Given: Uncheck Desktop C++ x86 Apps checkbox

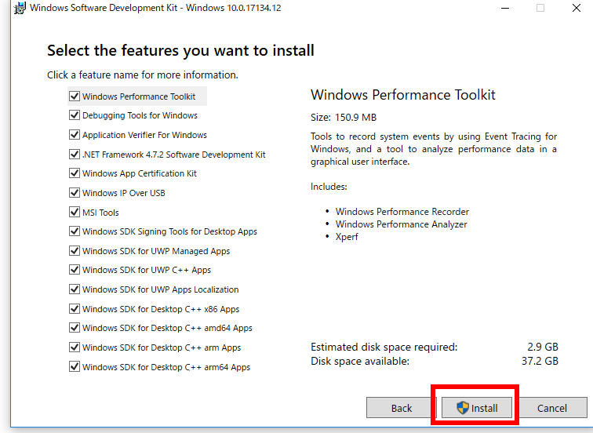Looking at the screenshot, I should coord(75,309).
